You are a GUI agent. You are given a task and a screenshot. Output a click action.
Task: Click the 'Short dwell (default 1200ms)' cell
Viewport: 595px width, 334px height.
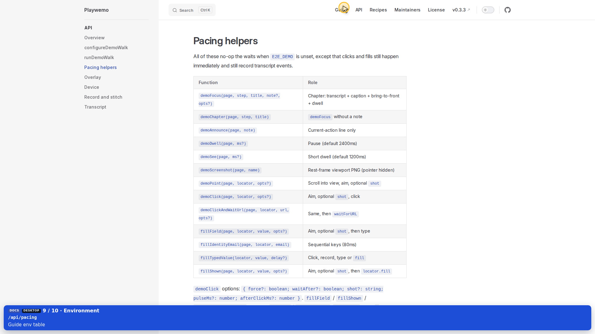point(355,157)
